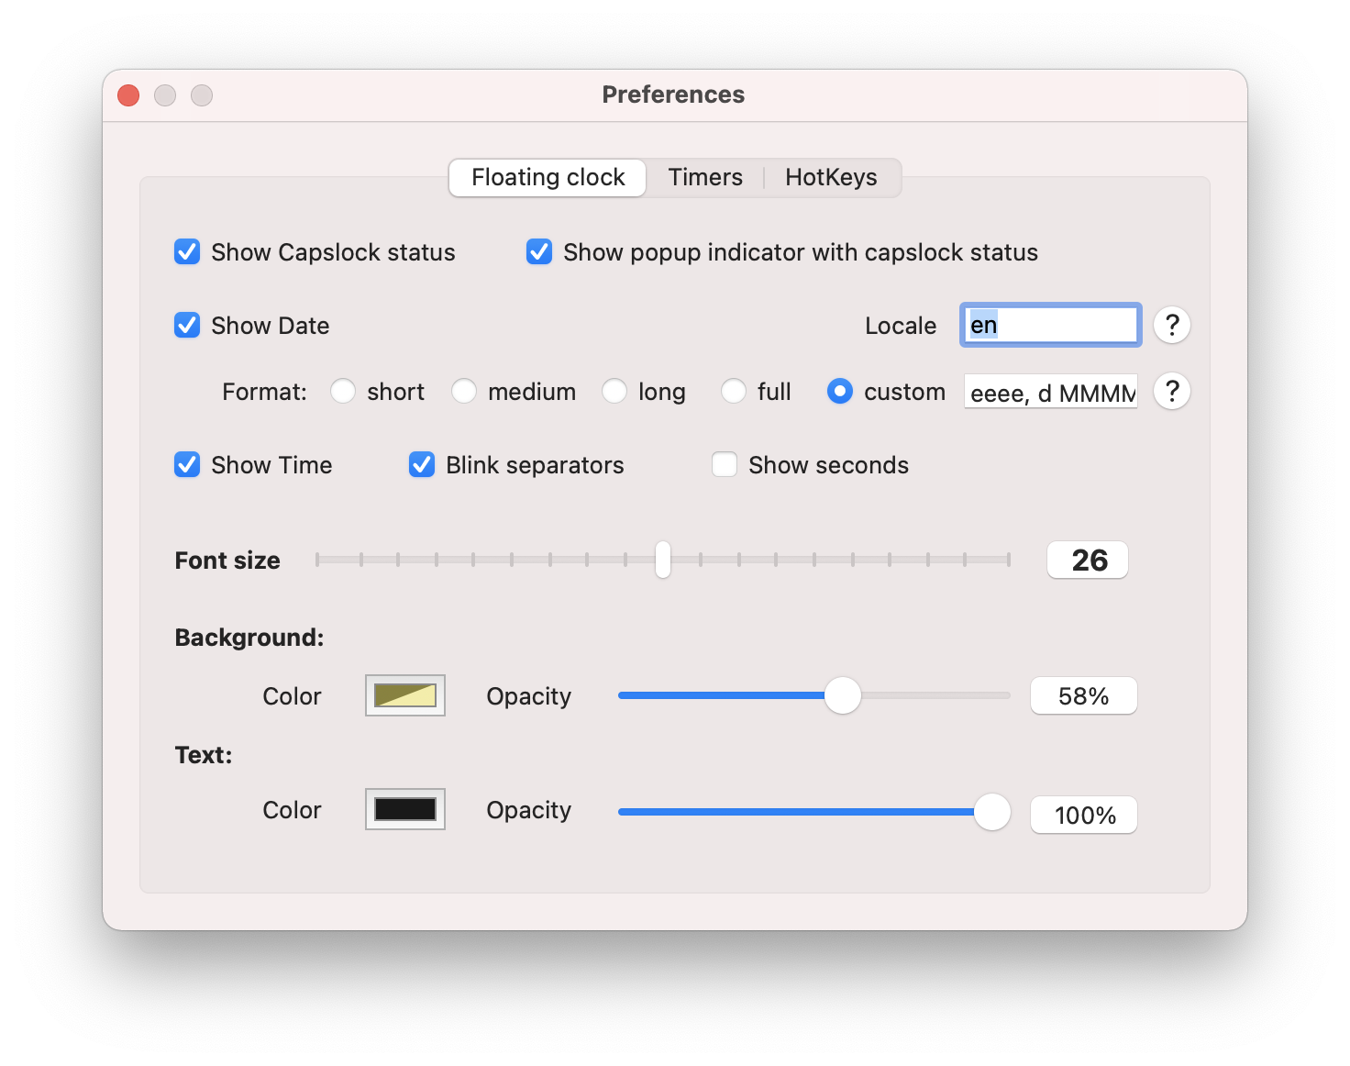1350x1066 pixels.
Task: Enable Show seconds checkbox
Action: pos(725,465)
